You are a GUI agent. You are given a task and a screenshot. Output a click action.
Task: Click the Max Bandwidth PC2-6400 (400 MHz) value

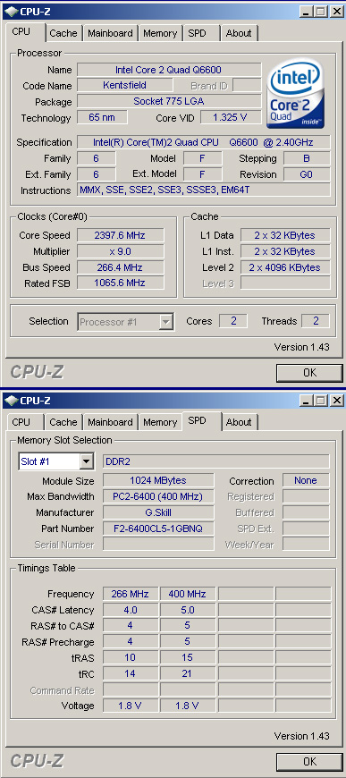pyautogui.click(x=158, y=496)
